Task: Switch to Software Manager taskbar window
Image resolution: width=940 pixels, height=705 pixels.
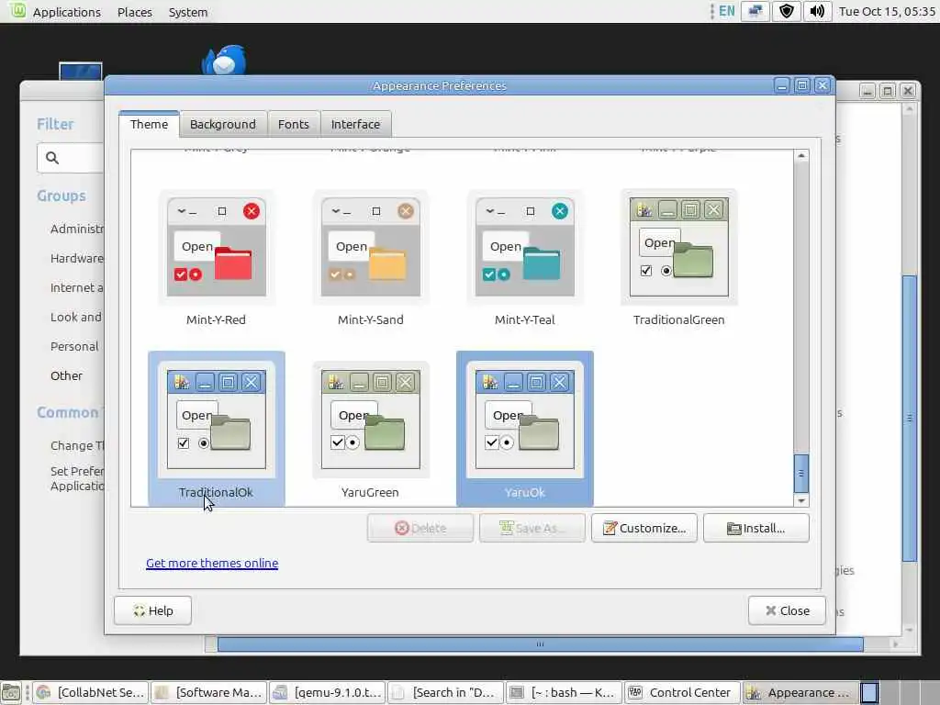Action: coord(209,692)
